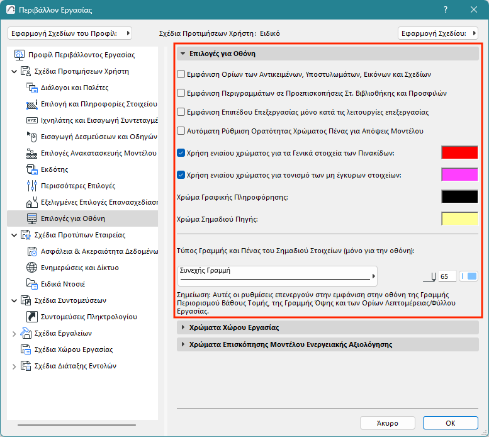Enable Εμφάνιση Περιγραμμάτων σε Προεπισκοπήσεις checkbox
This screenshot has width=489, height=437.
[x=181, y=93]
